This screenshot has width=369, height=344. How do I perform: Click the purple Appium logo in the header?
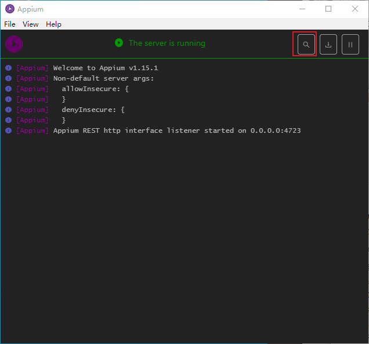14,44
